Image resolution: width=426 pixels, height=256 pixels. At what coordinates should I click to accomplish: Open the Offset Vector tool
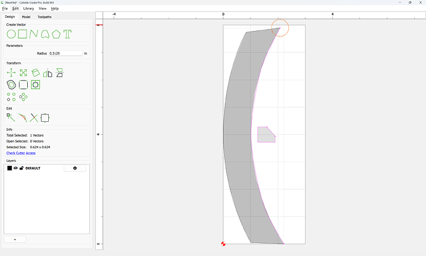click(x=11, y=85)
